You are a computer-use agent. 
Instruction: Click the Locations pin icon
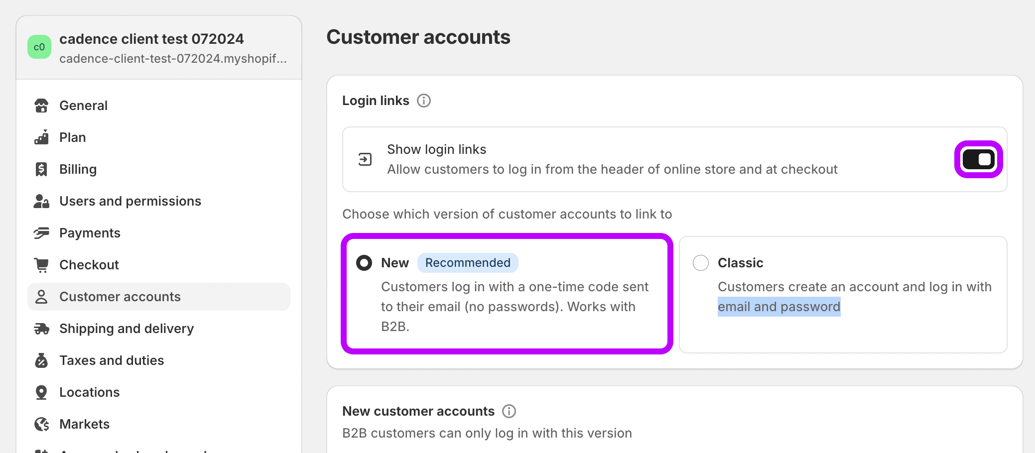click(x=41, y=392)
